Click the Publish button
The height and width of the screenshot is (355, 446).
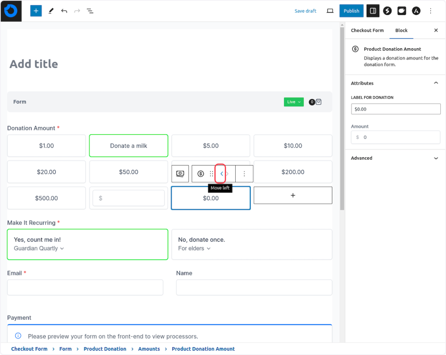coord(351,11)
